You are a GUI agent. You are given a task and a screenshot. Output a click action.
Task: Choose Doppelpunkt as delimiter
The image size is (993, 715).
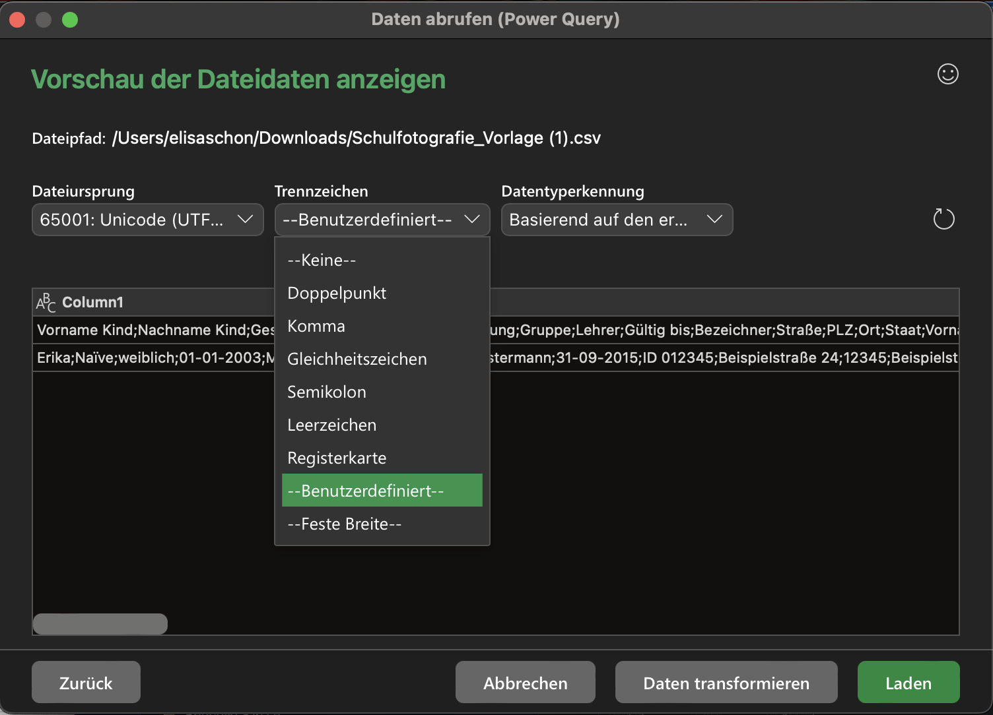382,293
